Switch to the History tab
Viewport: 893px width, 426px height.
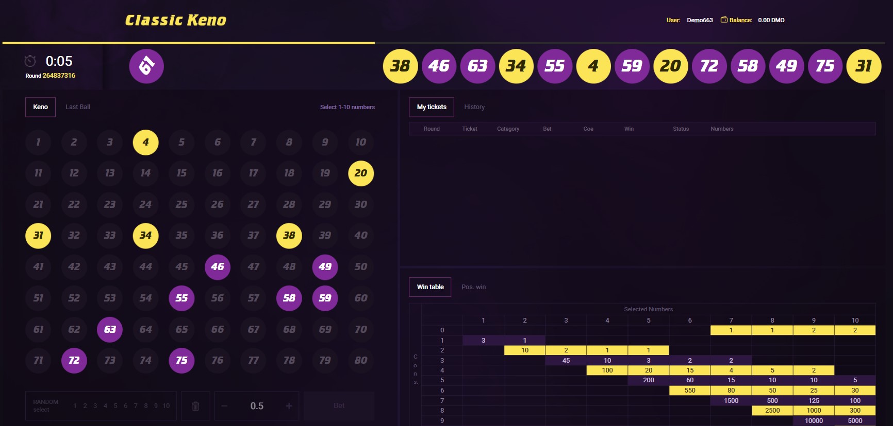click(474, 107)
